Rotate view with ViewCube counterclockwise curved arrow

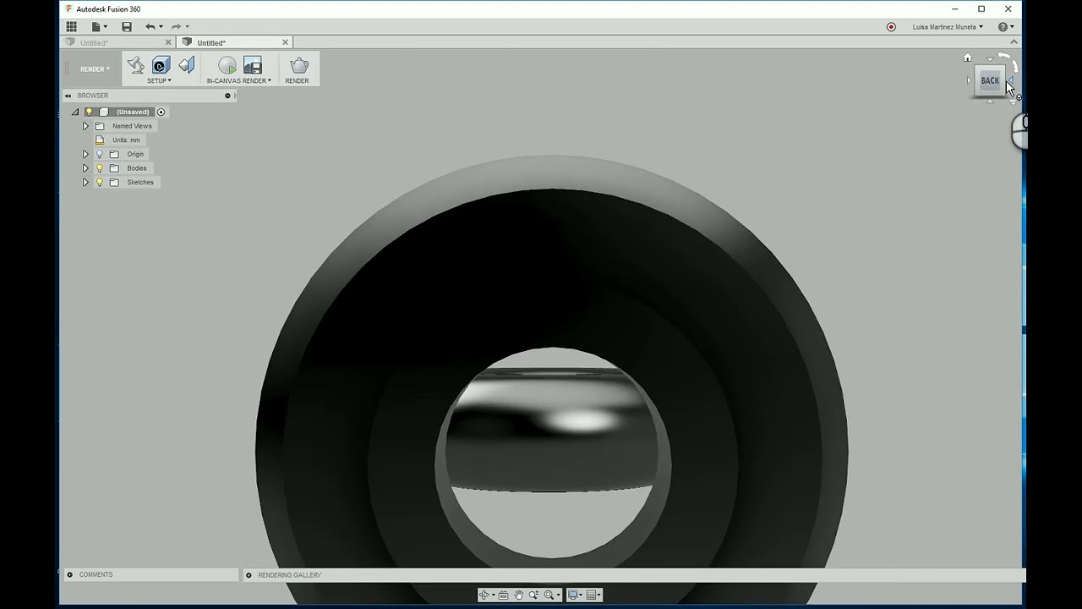1003,55
